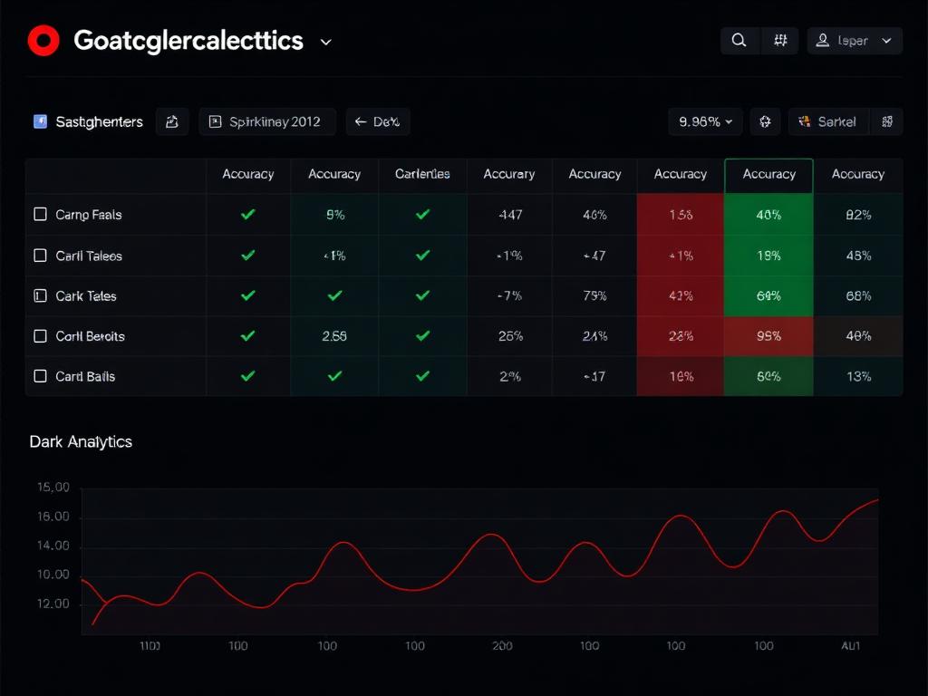
Task: Click green checkmark in Carll Talees first column
Action: [x=248, y=255]
